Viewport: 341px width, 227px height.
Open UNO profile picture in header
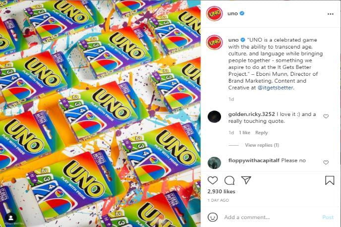[x=214, y=13]
